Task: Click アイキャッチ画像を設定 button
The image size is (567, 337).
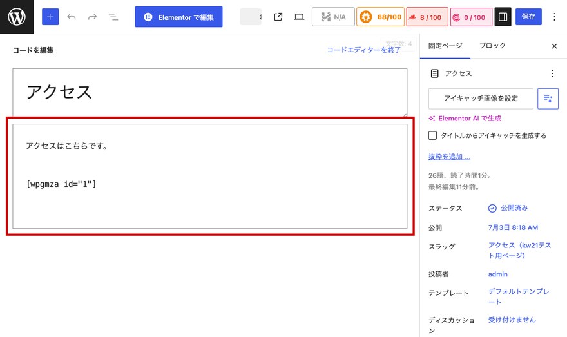Action: (x=481, y=99)
